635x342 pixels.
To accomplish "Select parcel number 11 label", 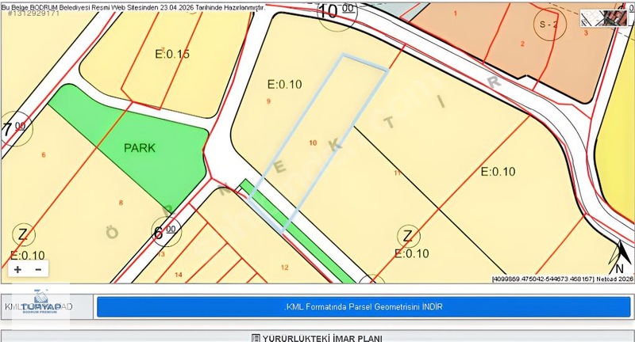I will tap(398, 173).
